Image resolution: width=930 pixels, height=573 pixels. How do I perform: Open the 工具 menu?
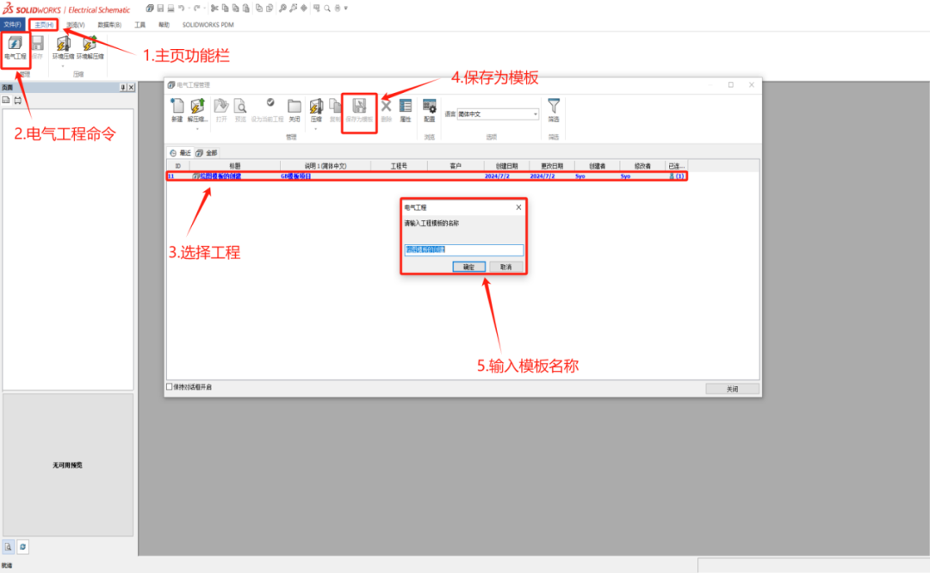pos(140,25)
